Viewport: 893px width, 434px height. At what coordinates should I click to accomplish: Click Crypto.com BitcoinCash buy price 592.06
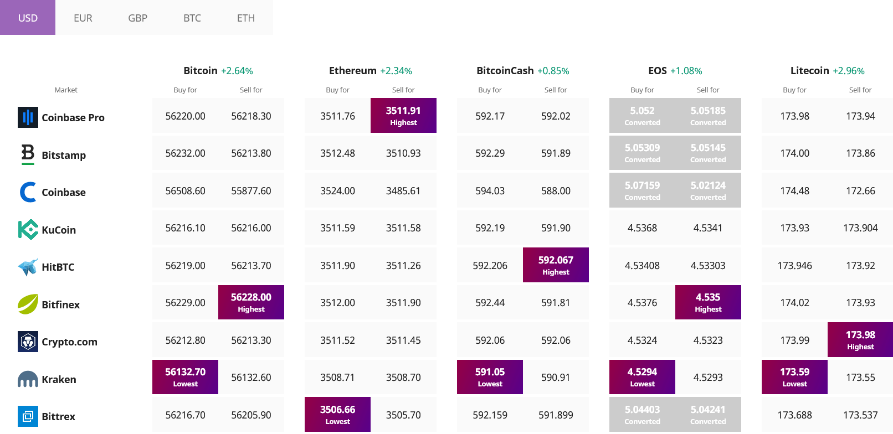tap(490, 340)
